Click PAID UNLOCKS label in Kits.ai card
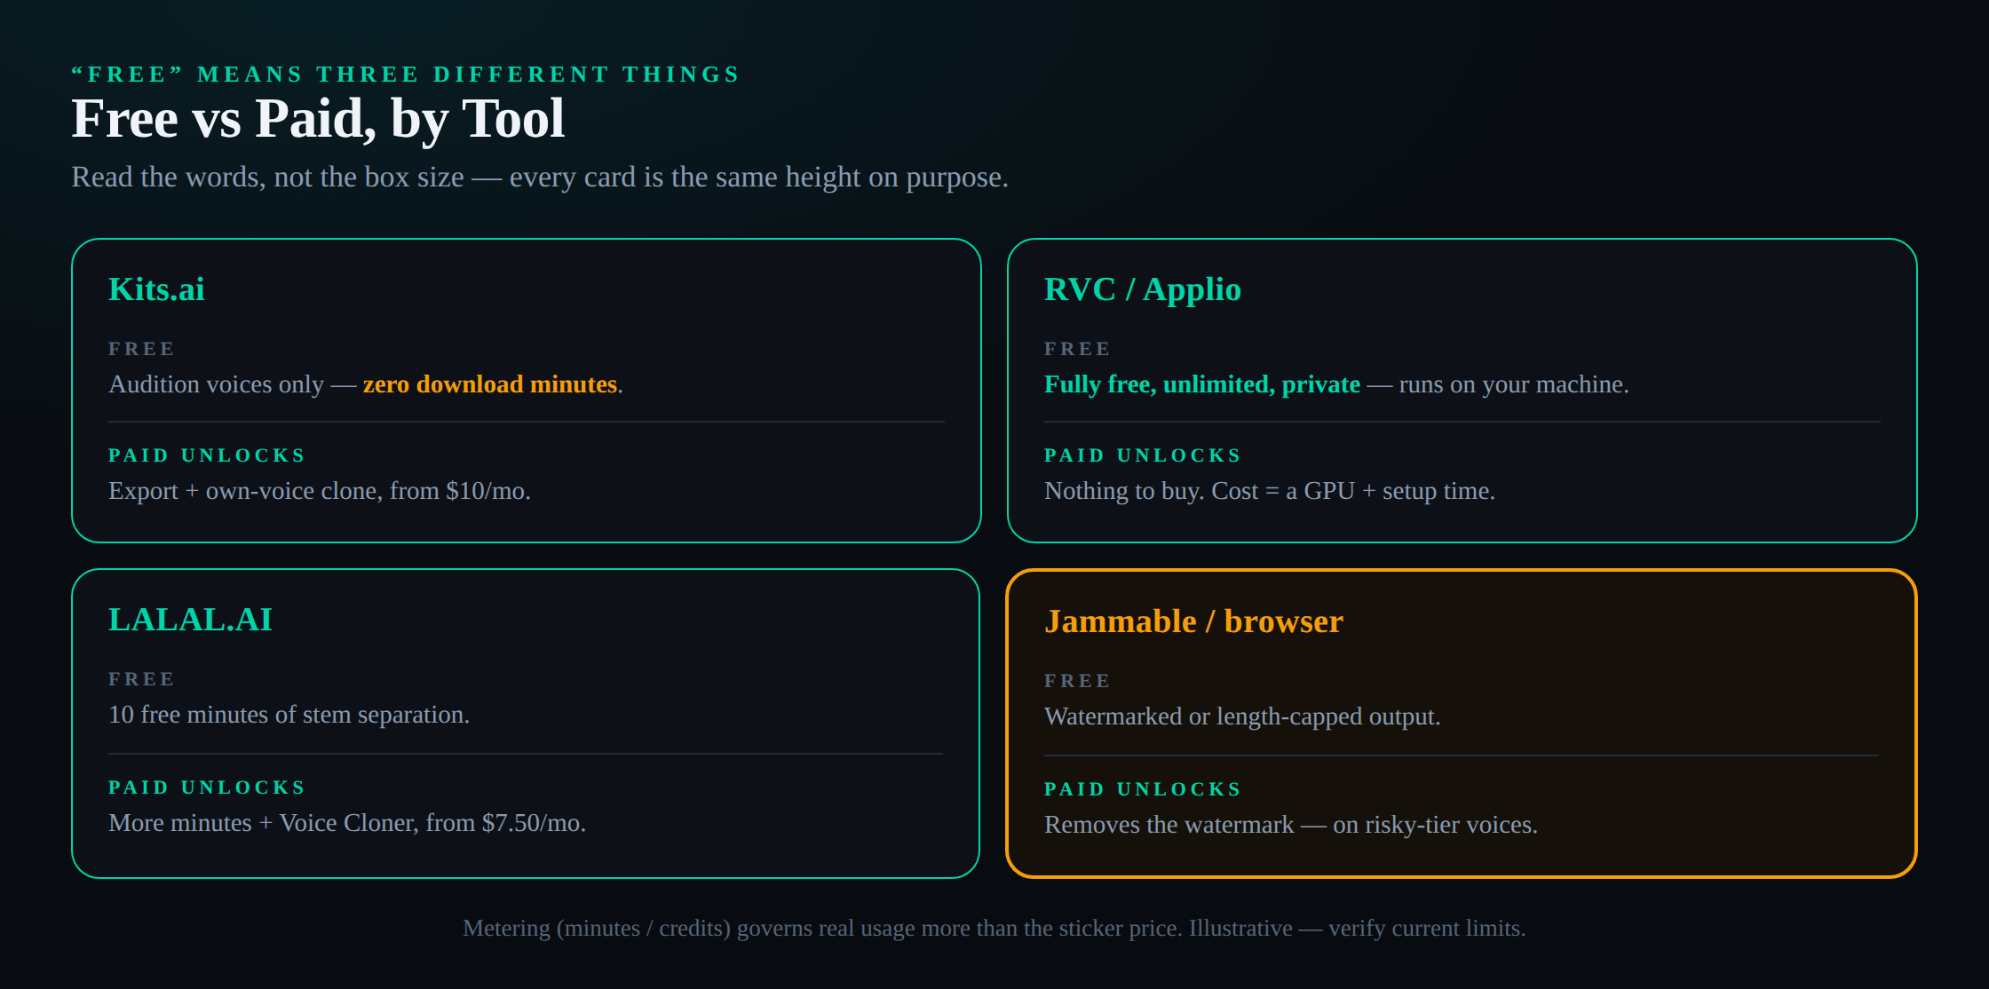 coord(207,455)
